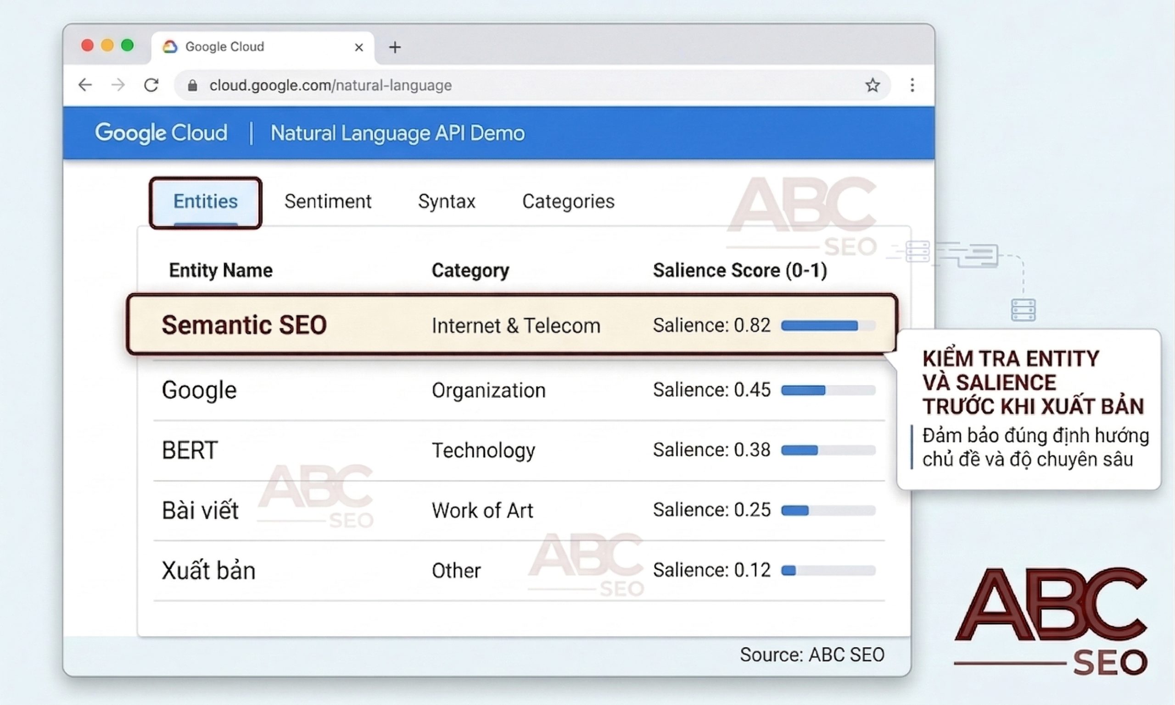The width and height of the screenshot is (1175, 705).
Task: Switch to the Entities tab
Action: (x=206, y=203)
